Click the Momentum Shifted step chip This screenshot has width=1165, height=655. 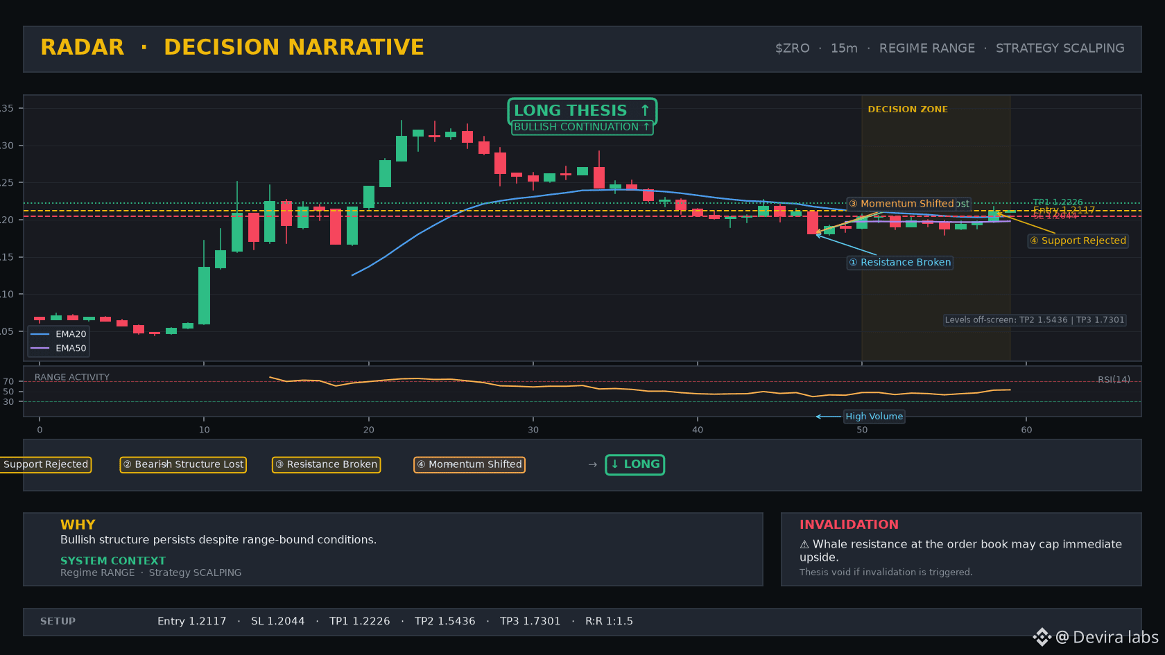pyautogui.click(x=469, y=464)
